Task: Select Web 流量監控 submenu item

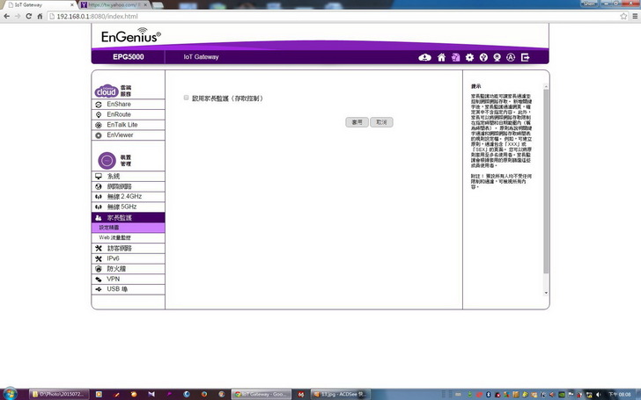Action: (115, 237)
